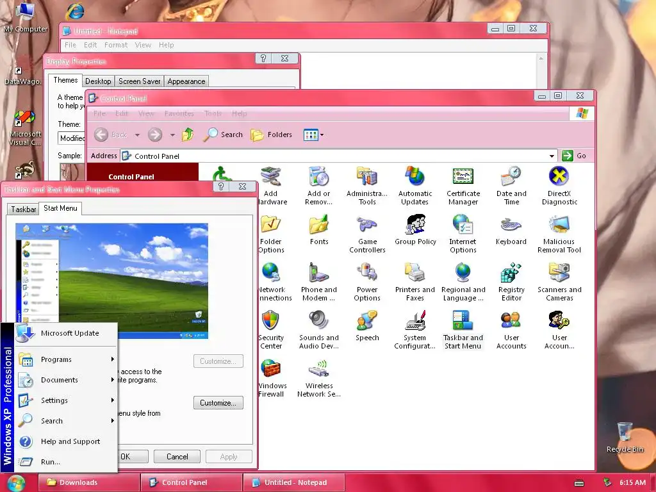Launch Microsoft Update from Start menu
Viewport: 656px width, 492px height.
pos(66,333)
